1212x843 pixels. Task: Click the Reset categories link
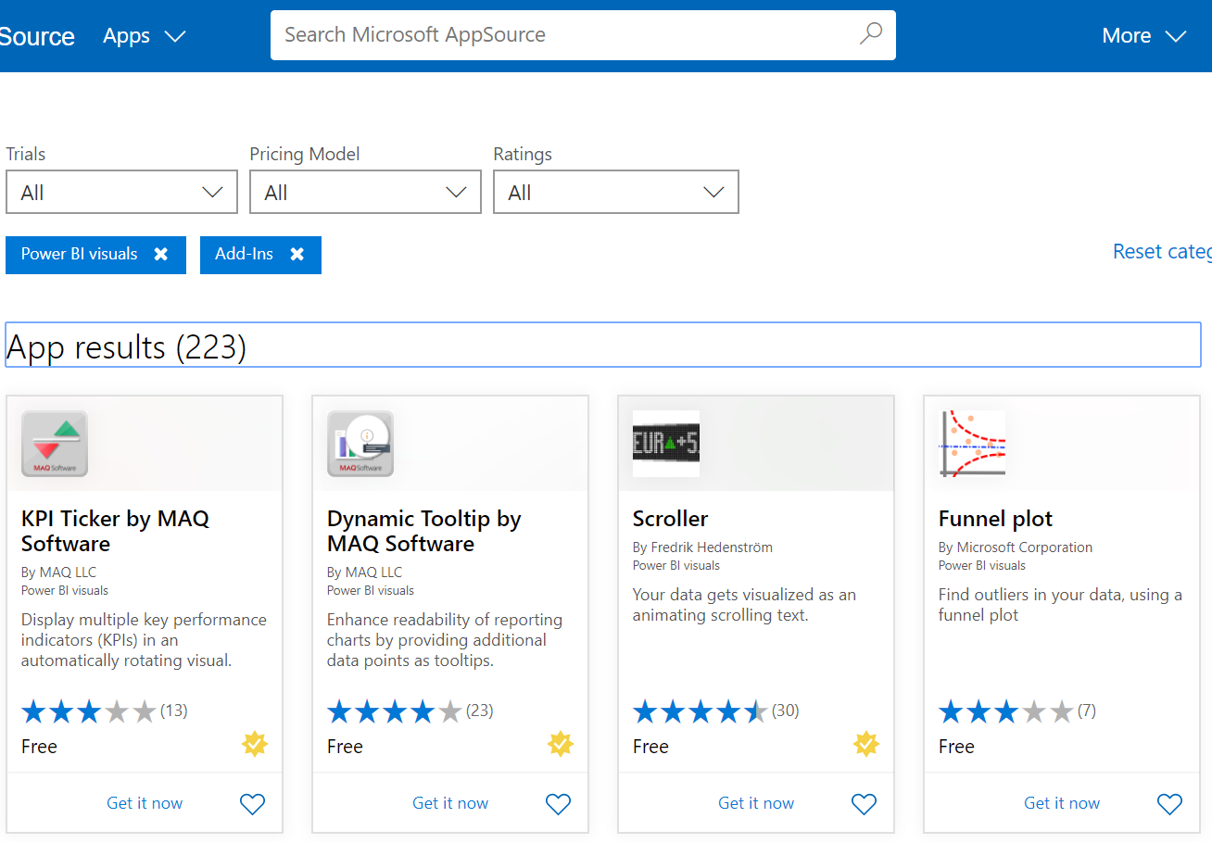[x=1162, y=252]
